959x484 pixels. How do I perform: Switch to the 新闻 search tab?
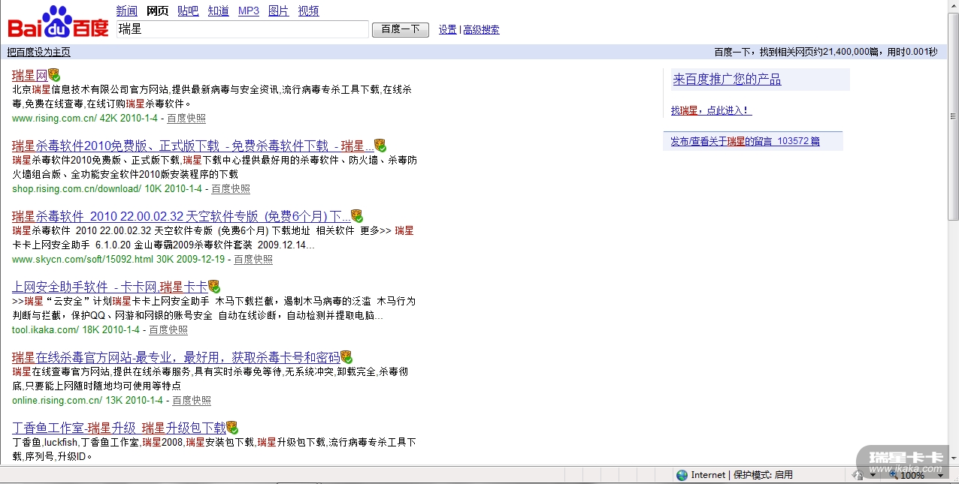127,11
